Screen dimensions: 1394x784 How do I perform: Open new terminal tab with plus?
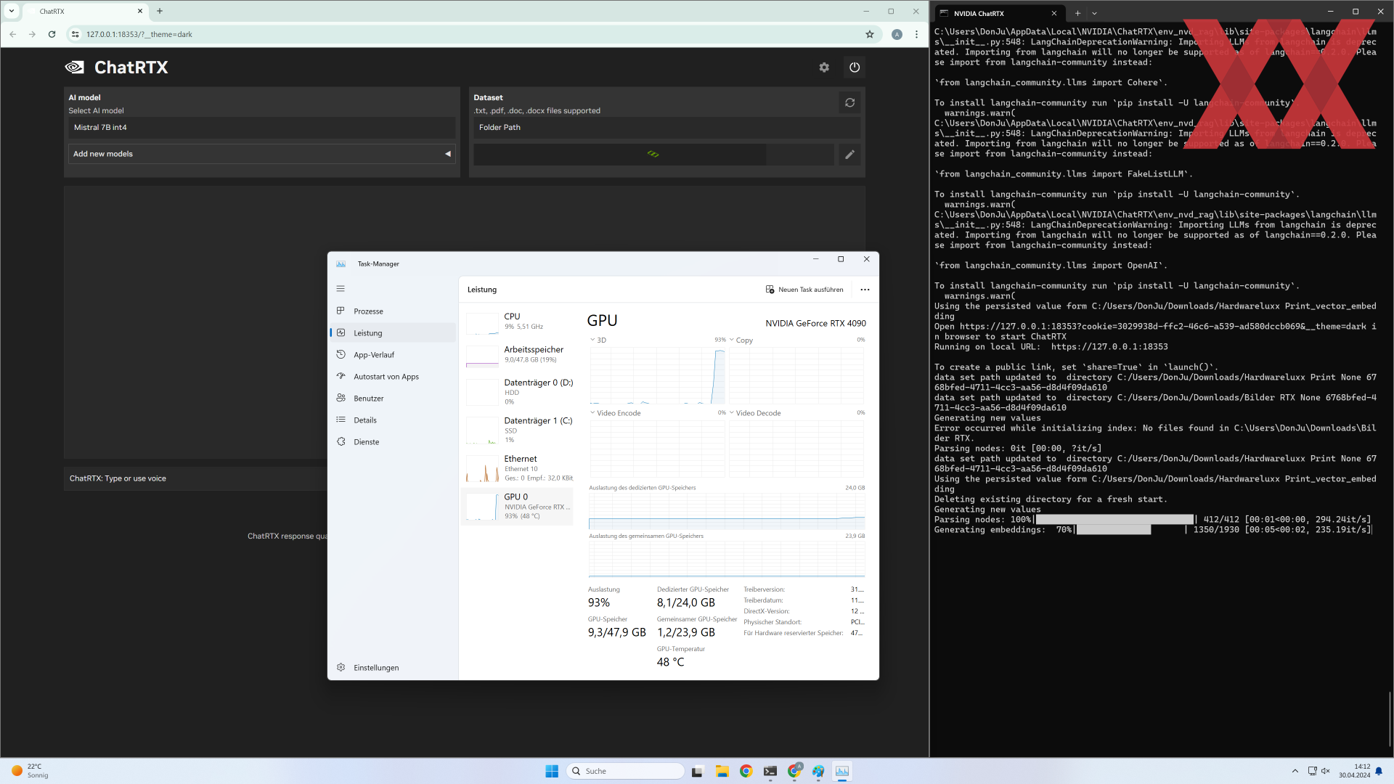click(x=1077, y=13)
